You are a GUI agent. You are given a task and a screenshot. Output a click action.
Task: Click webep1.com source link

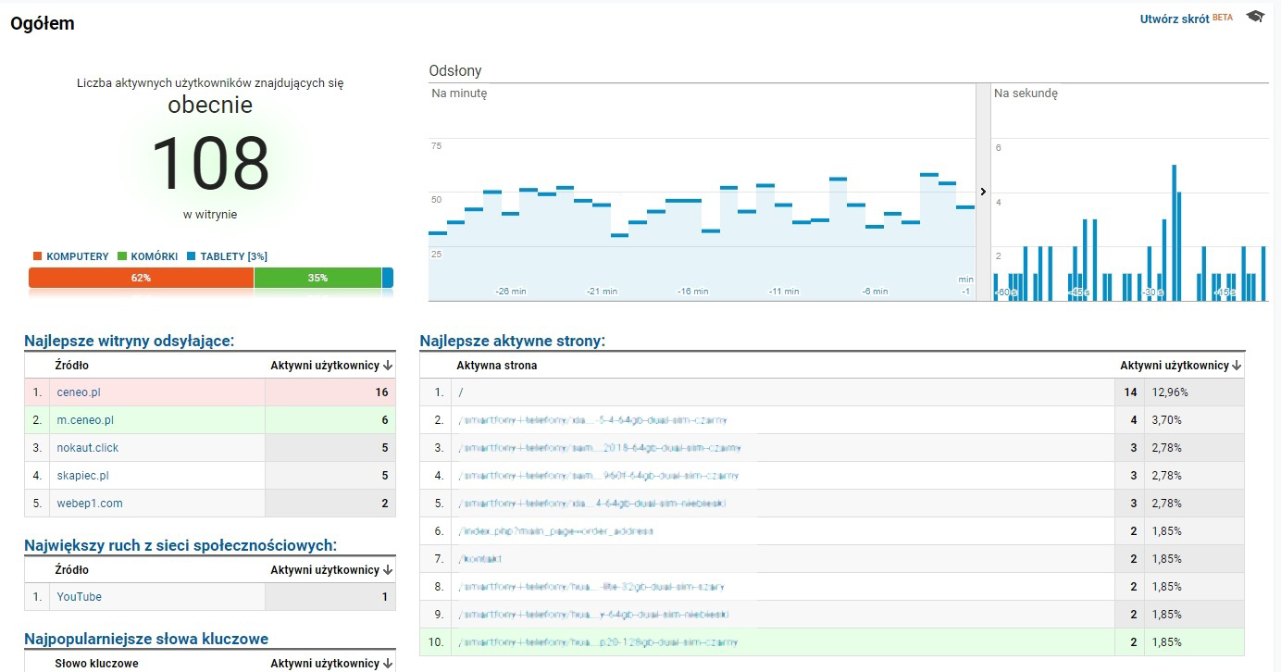point(89,504)
